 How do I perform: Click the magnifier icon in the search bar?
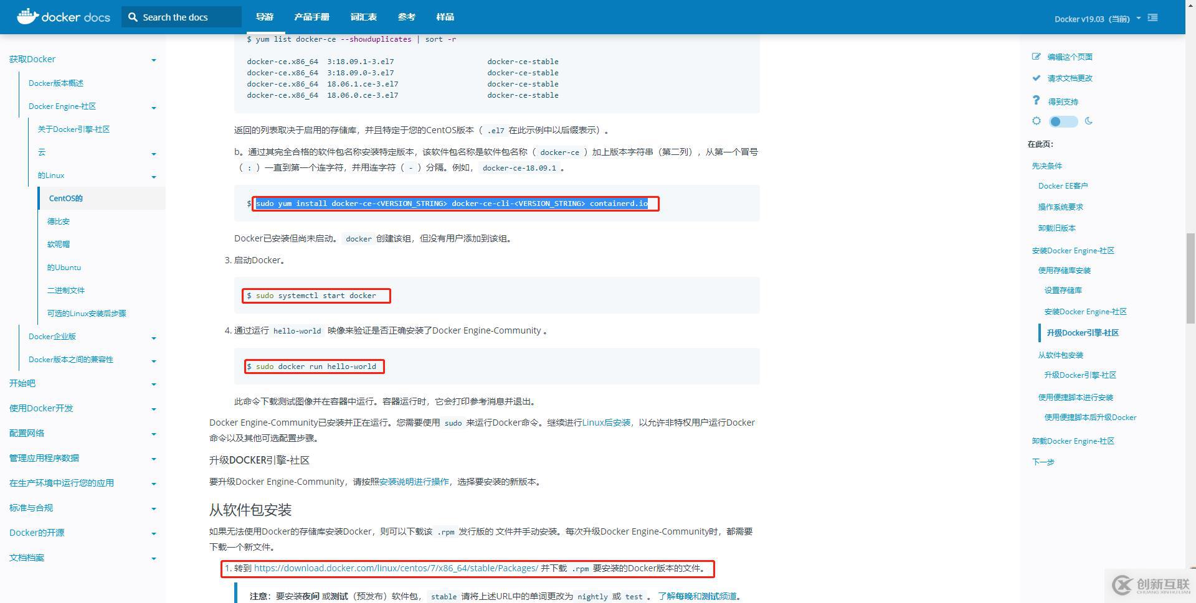133,17
